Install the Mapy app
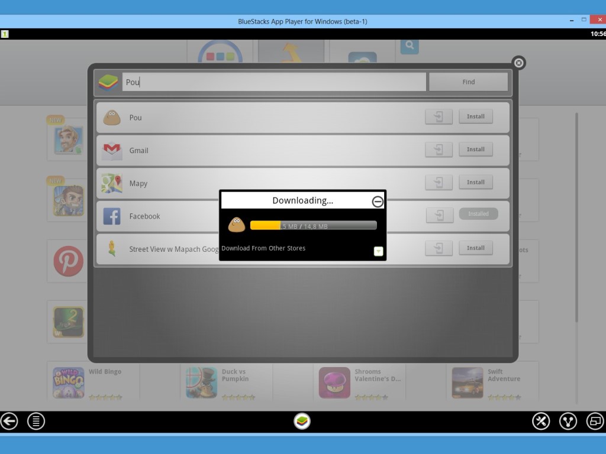 click(x=475, y=182)
